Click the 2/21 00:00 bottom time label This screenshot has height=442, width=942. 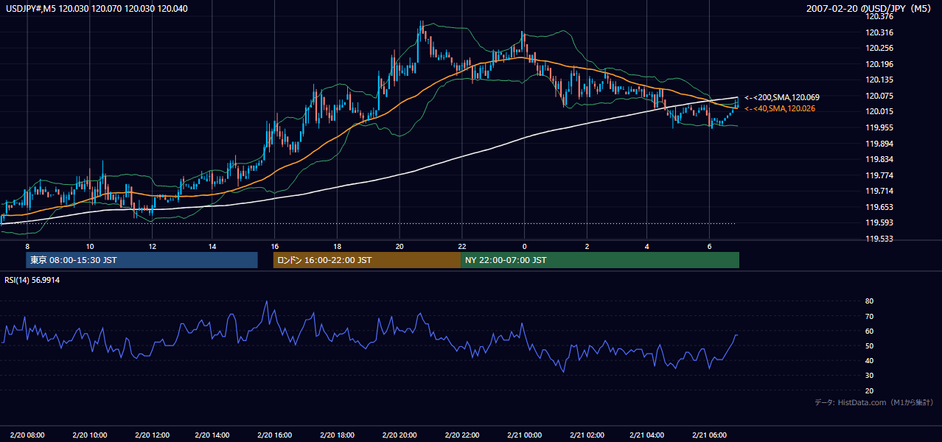pos(524,435)
